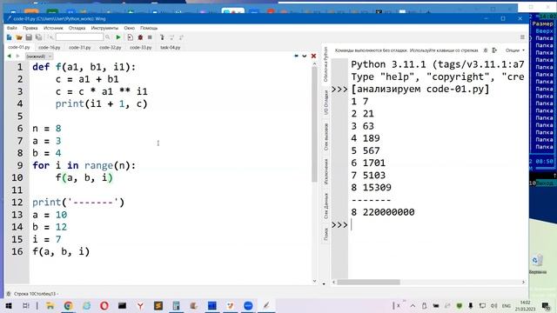The height and width of the screenshot is (313, 557).
Task: Click the Вверх entry in Far panel
Action: [x=544, y=31]
